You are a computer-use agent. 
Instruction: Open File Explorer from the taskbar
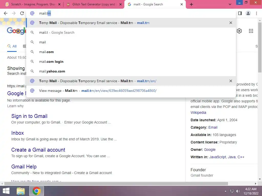tap(21, 191)
